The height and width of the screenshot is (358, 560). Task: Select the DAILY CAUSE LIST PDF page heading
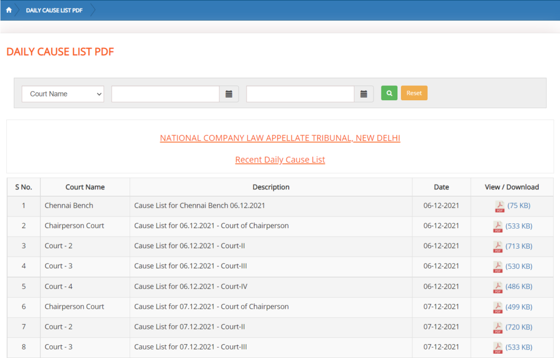click(60, 51)
